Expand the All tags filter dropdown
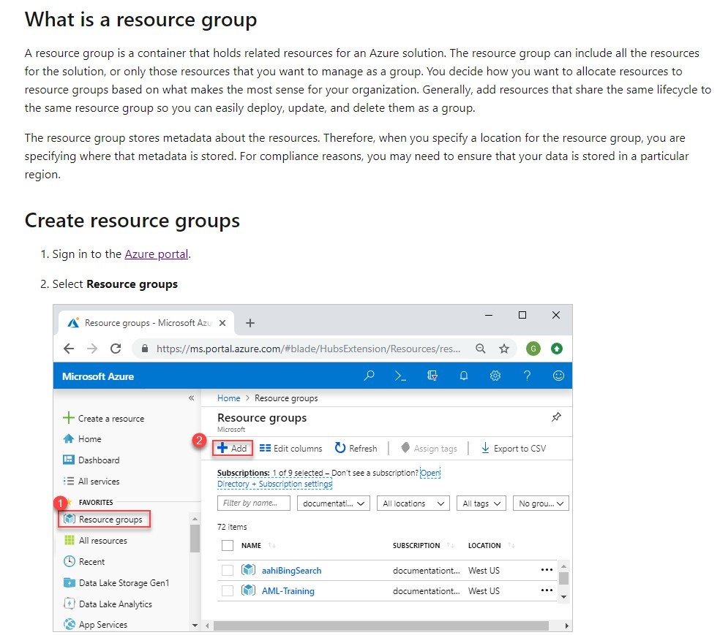The height and width of the screenshot is (635, 720). tap(481, 503)
